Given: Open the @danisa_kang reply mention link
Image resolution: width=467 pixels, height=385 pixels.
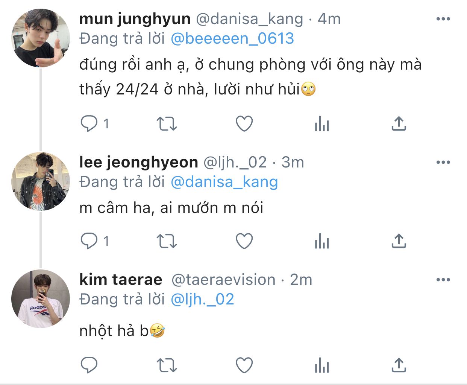Looking at the screenshot, I should click(224, 182).
